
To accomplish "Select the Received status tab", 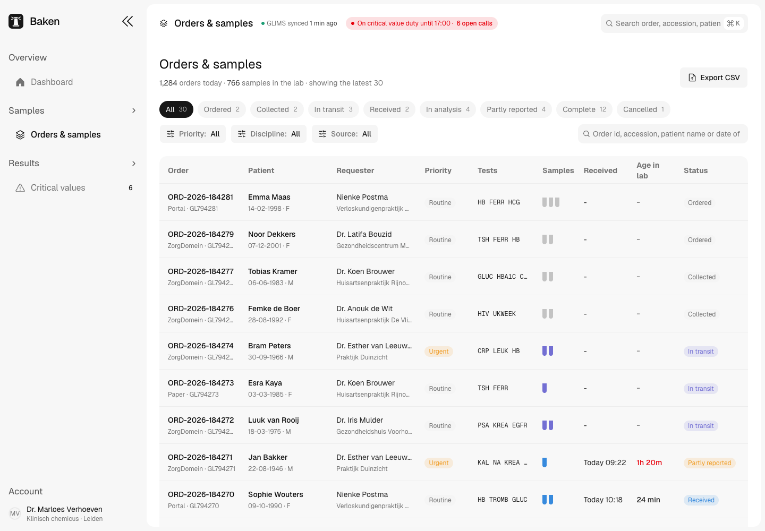I will pos(389,109).
